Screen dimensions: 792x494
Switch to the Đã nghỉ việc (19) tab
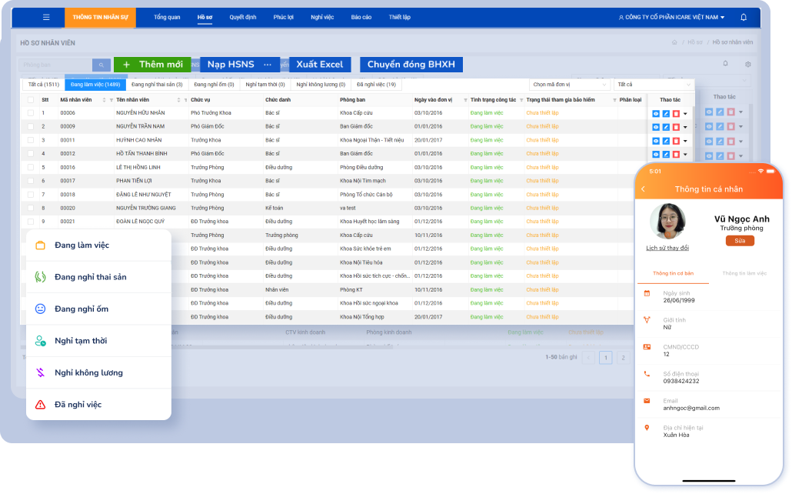point(376,85)
